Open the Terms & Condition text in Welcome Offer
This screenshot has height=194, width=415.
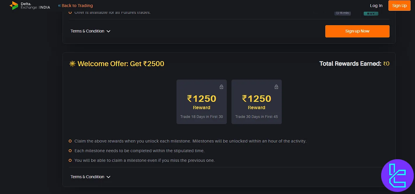[x=87, y=177]
